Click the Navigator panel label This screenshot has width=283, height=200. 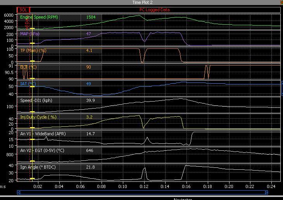tap(183, 199)
